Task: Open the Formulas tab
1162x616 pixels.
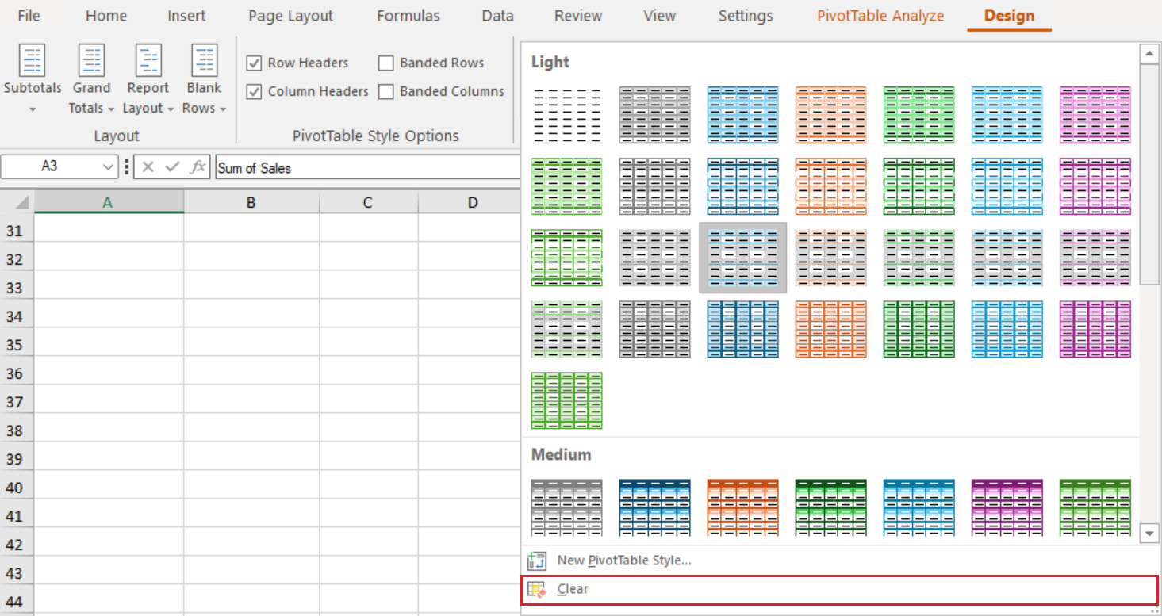Action: click(x=408, y=16)
